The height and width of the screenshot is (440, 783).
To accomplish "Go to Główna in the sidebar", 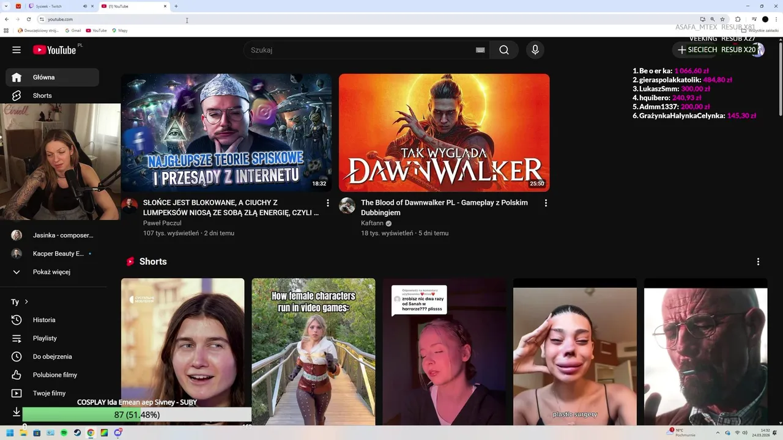I will [x=52, y=78].
